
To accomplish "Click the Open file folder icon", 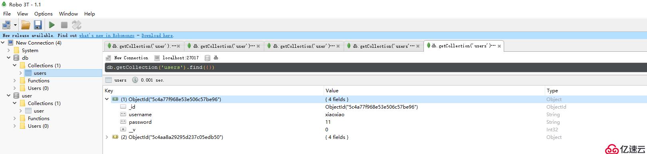I will (26, 25).
